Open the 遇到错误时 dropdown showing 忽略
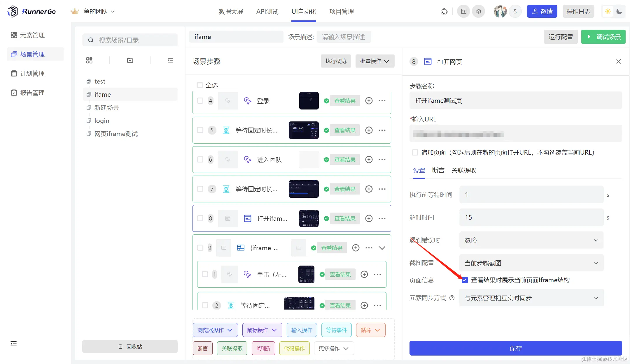Screen dimensions: 630x364 [x=531, y=240]
